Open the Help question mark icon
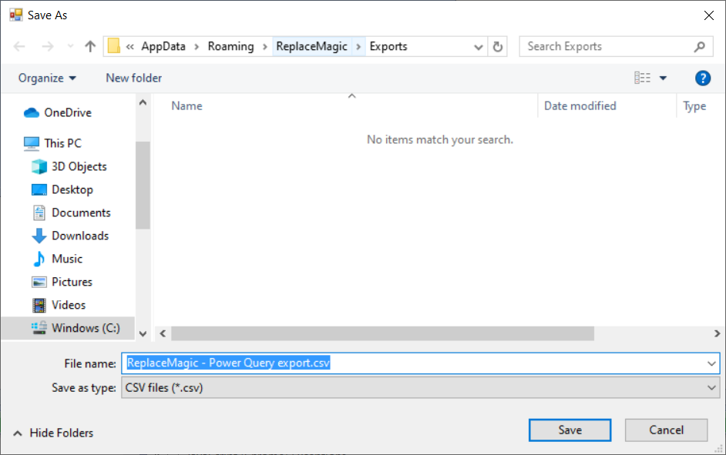This screenshot has height=455, width=726. tap(702, 78)
